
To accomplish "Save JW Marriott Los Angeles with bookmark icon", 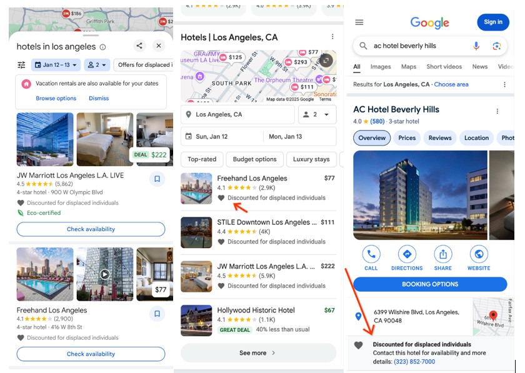I will (x=157, y=179).
